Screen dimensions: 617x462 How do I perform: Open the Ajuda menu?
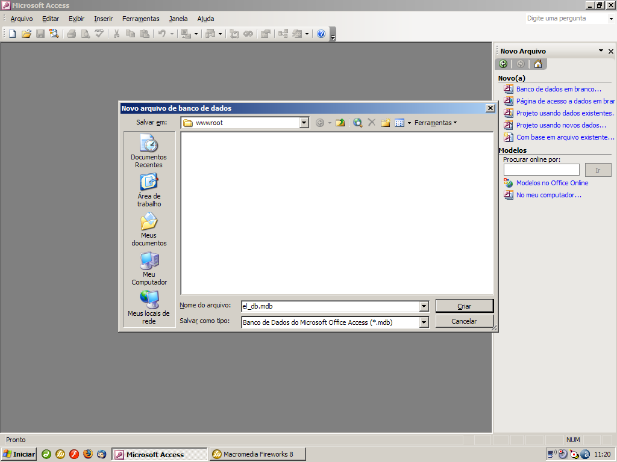206,19
